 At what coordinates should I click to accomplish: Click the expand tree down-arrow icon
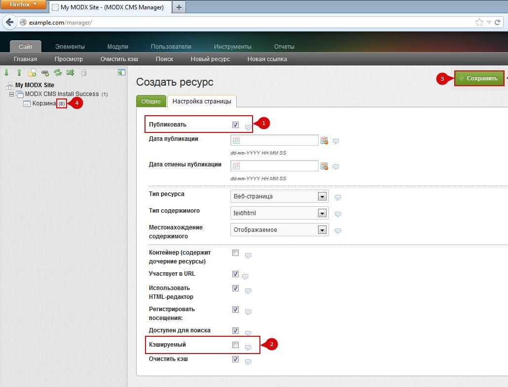(7, 72)
